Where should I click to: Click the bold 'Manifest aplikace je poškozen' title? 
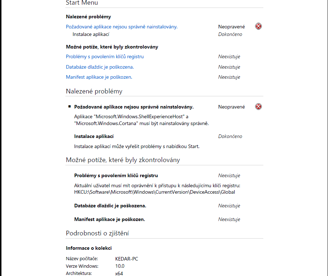click(109, 219)
